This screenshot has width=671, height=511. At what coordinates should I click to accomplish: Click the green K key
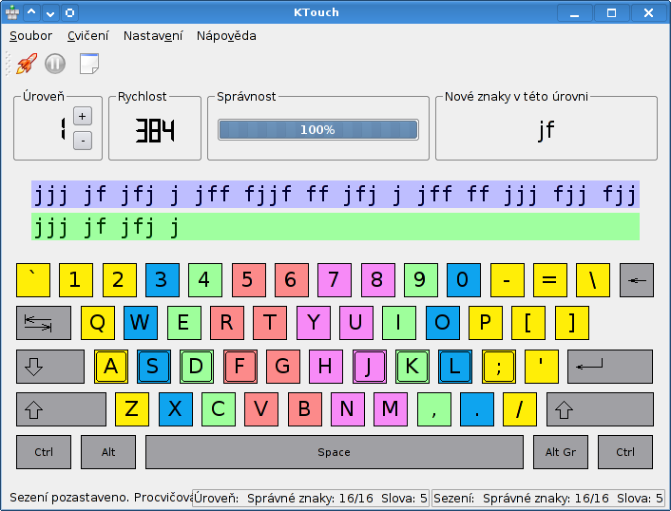(x=412, y=367)
